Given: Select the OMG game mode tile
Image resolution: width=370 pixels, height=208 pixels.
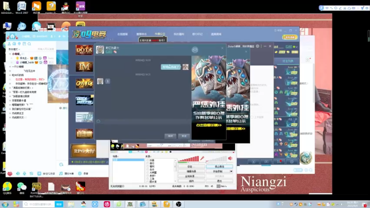Looking at the screenshot, I should pyautogui.click(x=84, y=84).
